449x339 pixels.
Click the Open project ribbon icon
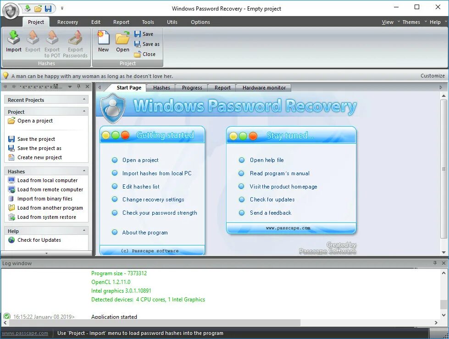tap(122, 42)
